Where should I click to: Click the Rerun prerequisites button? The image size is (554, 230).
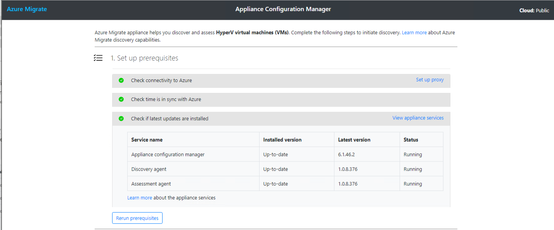pos(137,218)
